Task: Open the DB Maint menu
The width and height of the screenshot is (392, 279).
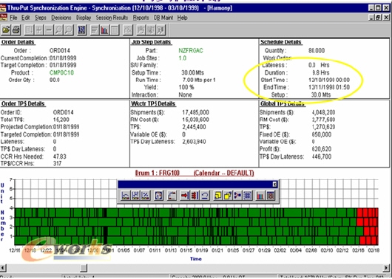Action: click(x=163, y=18)
